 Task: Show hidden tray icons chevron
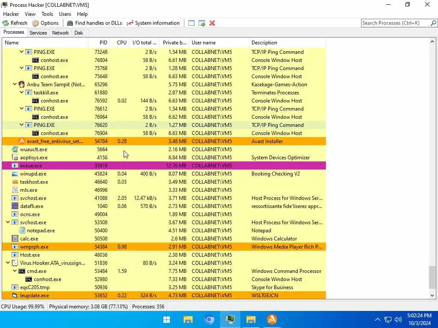click(377, 319)
